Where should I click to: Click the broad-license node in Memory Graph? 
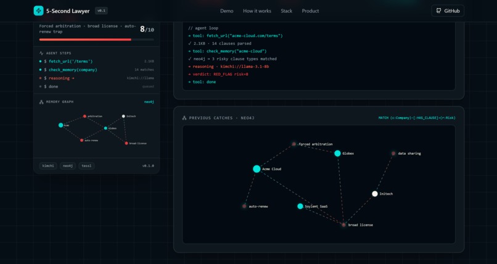tap(126, 143)
